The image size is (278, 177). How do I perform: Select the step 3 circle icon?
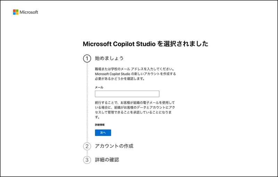87,160
